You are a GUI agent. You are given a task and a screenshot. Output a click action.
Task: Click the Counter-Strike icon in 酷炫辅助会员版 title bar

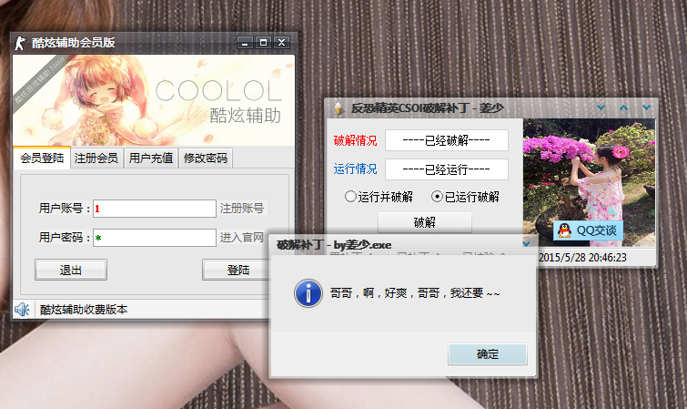21,43
